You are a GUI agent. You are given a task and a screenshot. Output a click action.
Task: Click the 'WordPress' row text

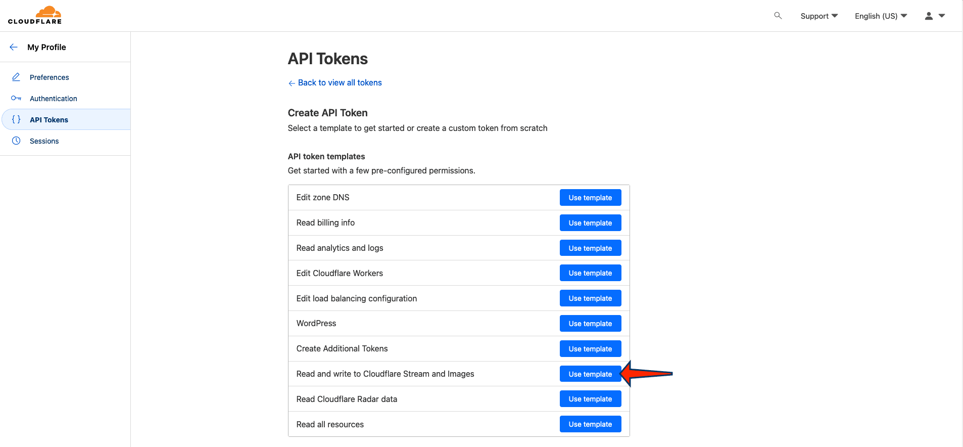pos(316,323)
